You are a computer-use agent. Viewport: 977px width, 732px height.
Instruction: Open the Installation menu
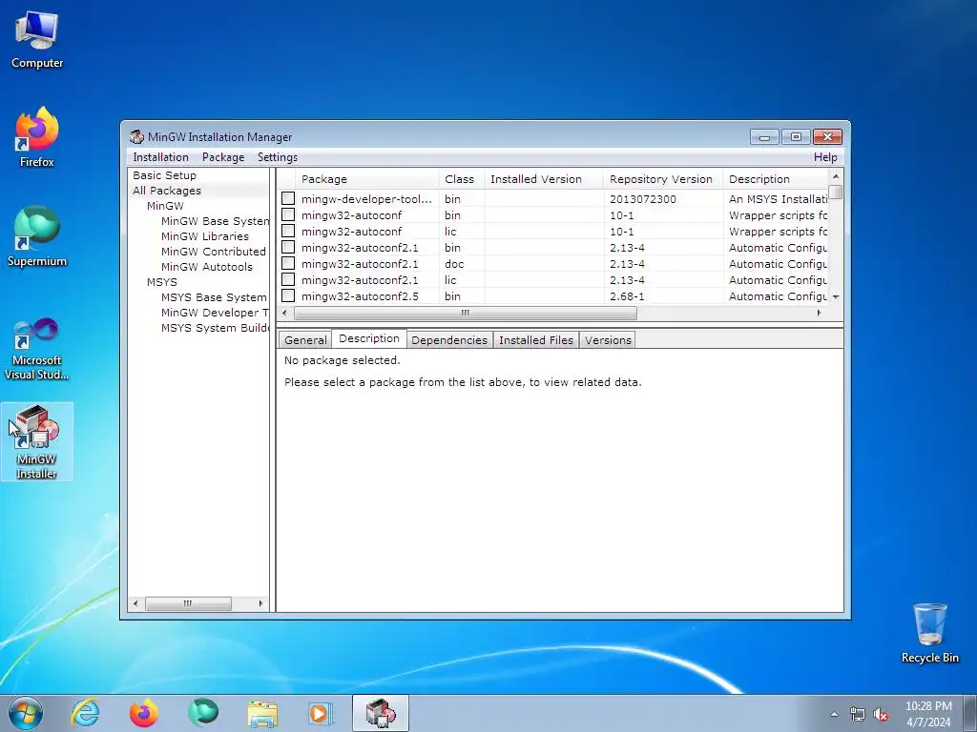[160, 157]
